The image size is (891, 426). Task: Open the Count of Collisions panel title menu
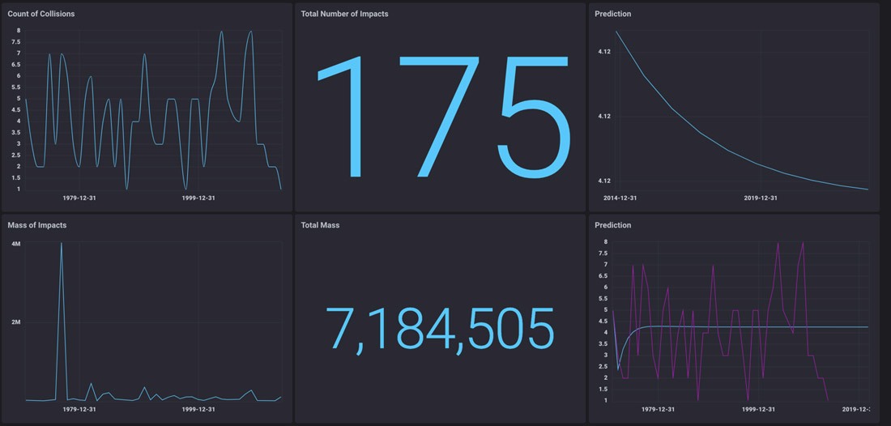41,14
